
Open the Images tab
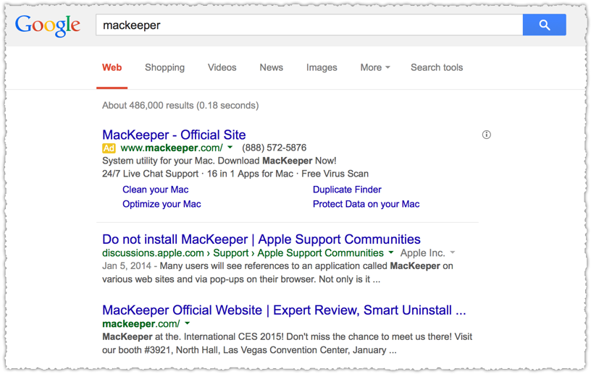[x=322, y=67]
